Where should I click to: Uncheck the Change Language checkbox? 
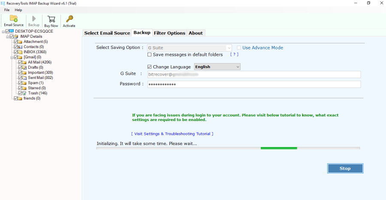click(x=149, y=67)
